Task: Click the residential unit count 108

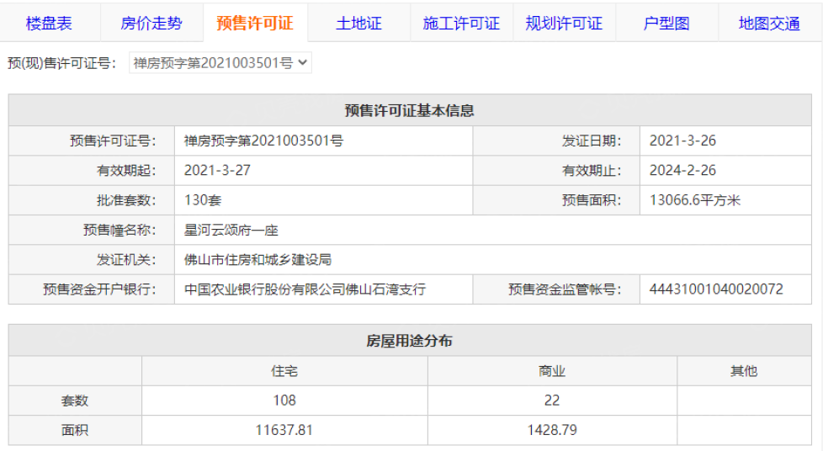Action: tap(284, 401)
